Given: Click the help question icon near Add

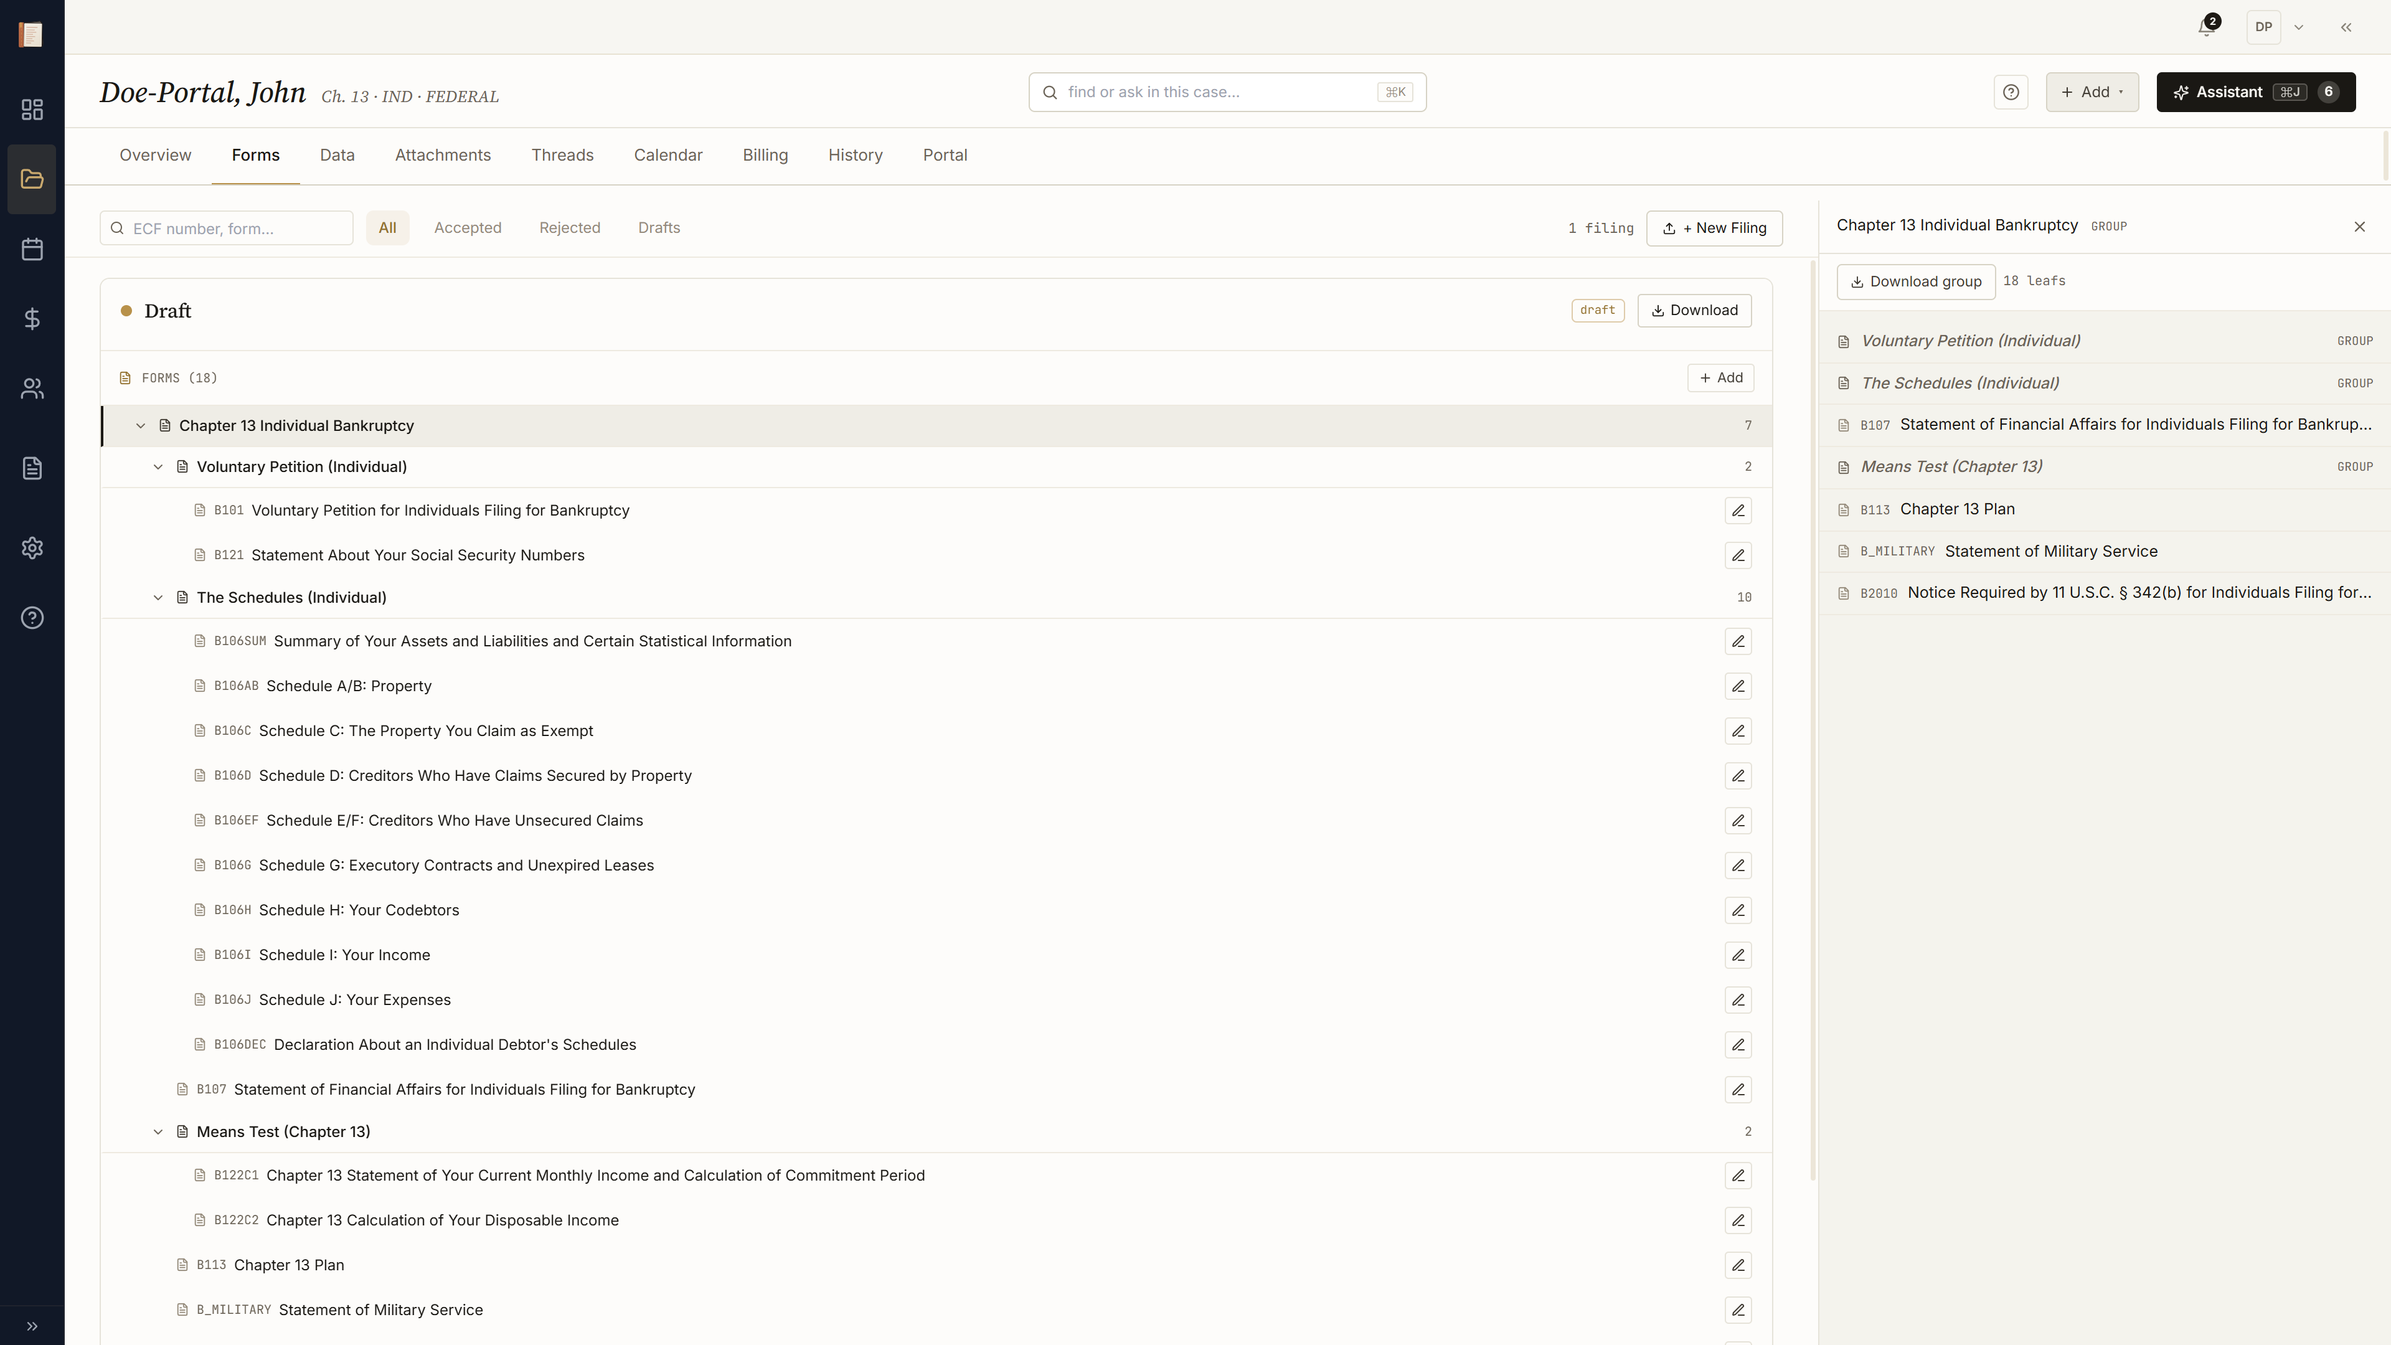Looking at the screenshot, I should click(2011, 92).
